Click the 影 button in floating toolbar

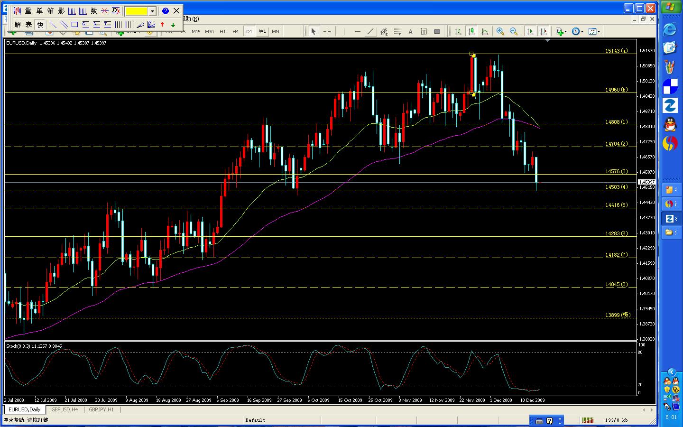pyautogui.click(x=61, y=11)
